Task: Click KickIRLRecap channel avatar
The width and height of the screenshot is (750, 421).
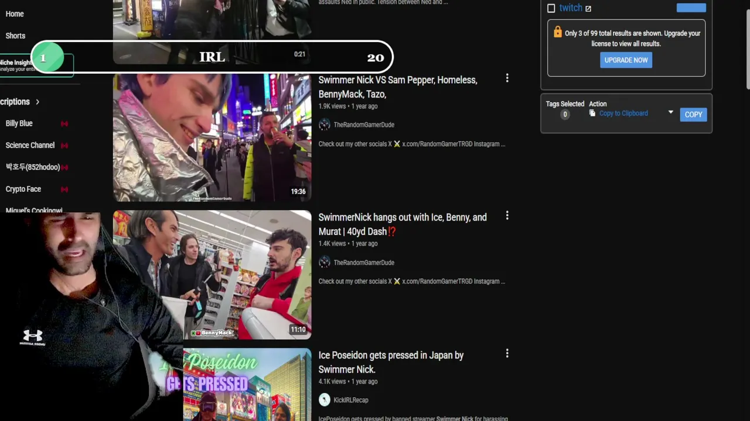Action: [x=325, y=400]
